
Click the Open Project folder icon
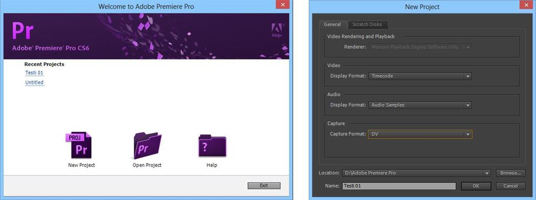coord(147,145)
